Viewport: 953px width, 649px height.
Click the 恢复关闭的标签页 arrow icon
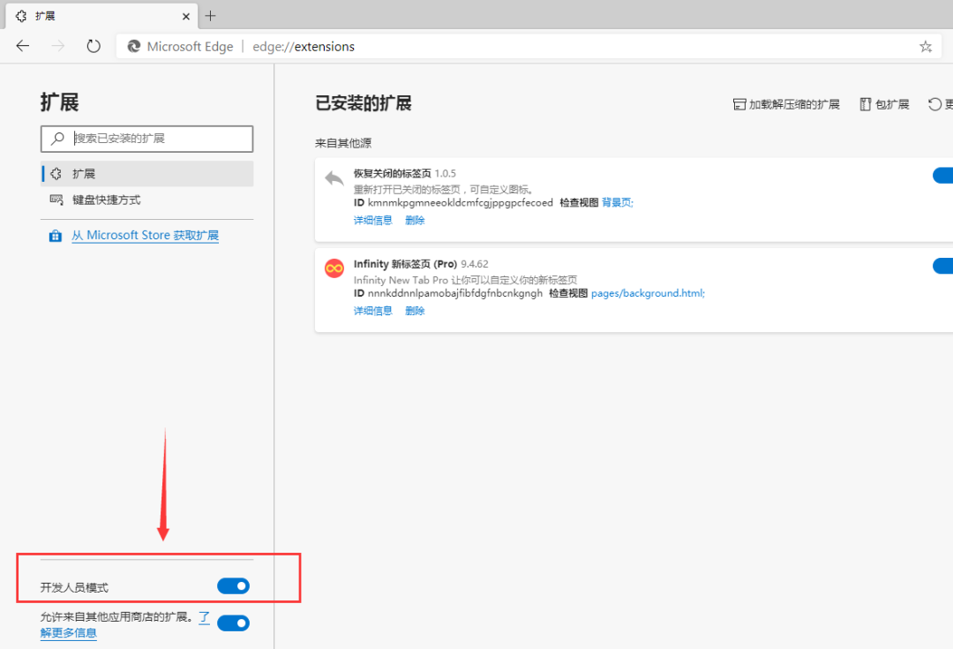tap(334, 179)
